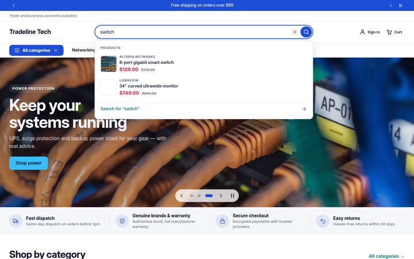Screen dimensions: 414x259
Task: Submit search with the magnifier button
Action: (306, 32)
